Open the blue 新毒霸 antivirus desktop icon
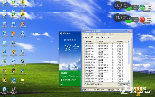This screenshot has height=97, width=155. [x=13, y=80]
